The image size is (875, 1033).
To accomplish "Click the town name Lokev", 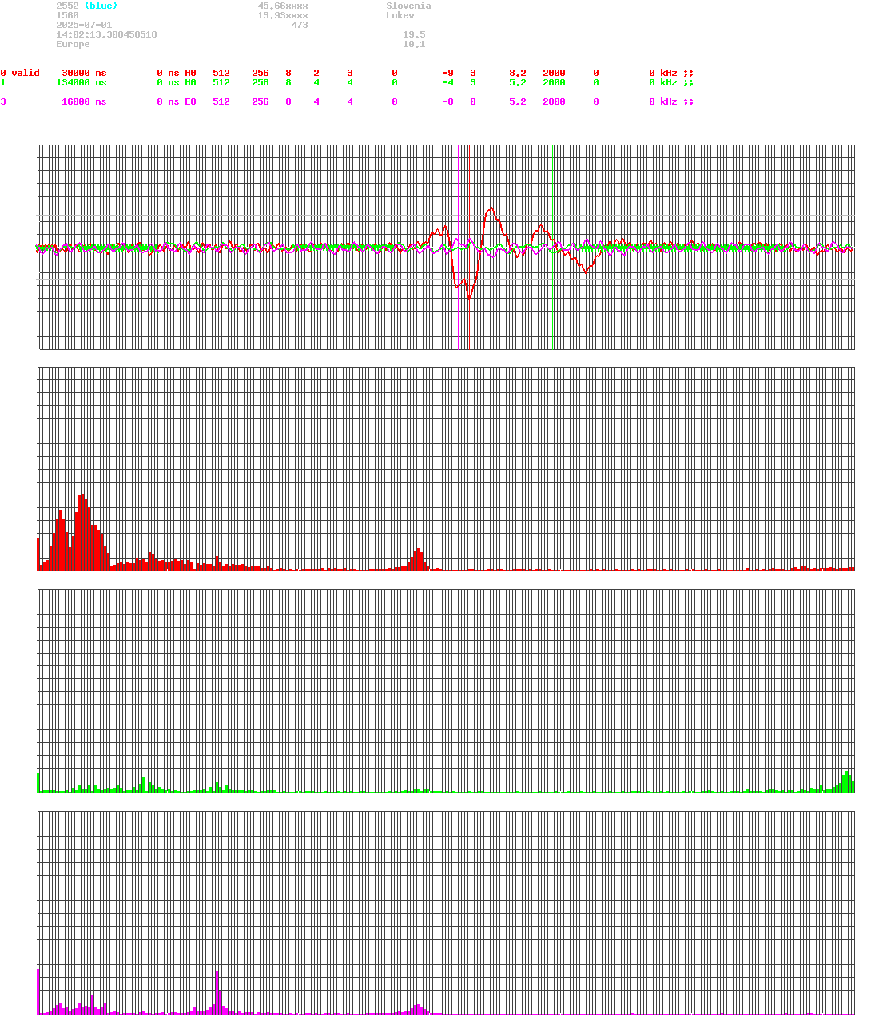I will tap(400, 15).
